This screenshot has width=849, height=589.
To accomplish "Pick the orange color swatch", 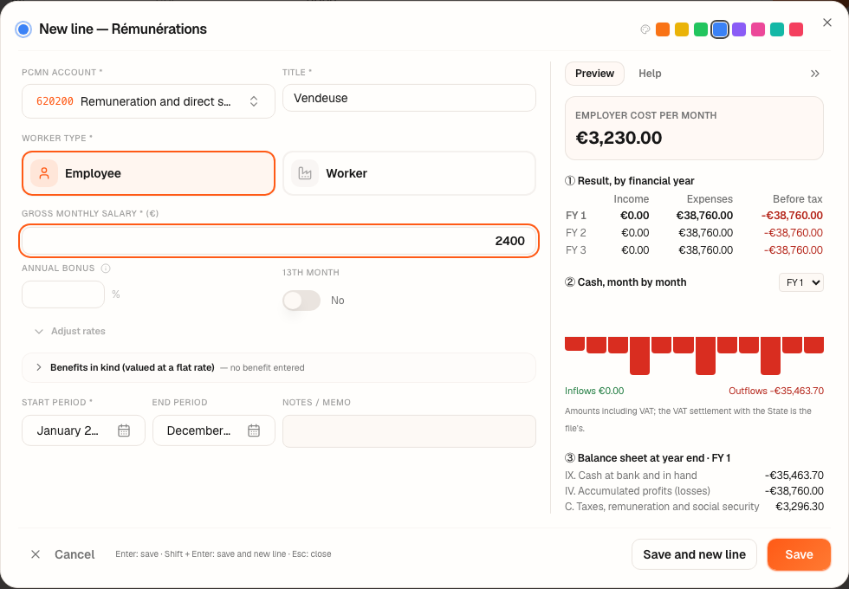I will [x=663, y=29].
